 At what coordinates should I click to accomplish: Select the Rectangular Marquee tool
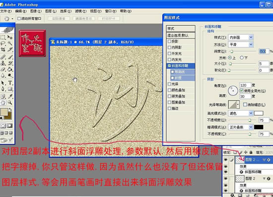click(3, 37)
